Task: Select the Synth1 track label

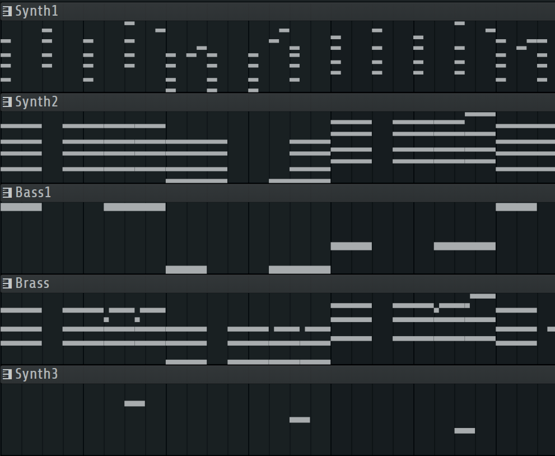Action: coord(36,11)
